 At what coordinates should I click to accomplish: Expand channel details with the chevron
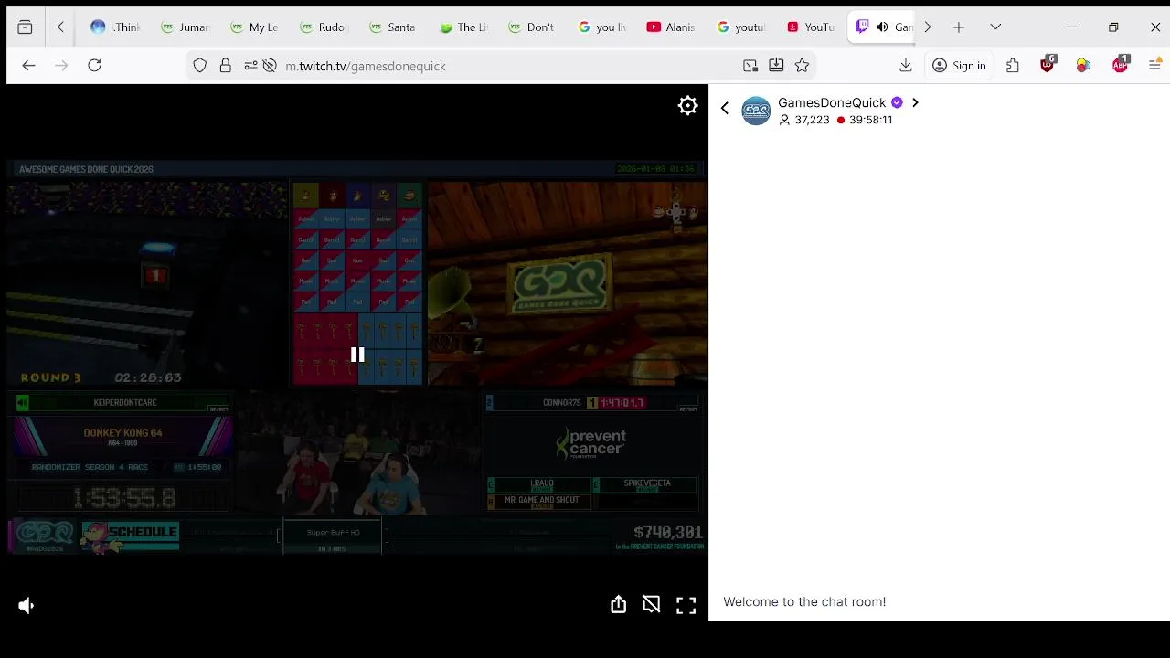point(915,102)
